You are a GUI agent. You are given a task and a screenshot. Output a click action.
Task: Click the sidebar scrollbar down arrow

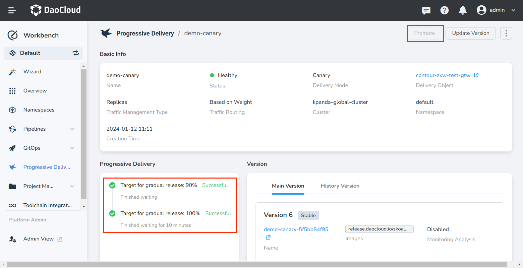click(84, 206)
